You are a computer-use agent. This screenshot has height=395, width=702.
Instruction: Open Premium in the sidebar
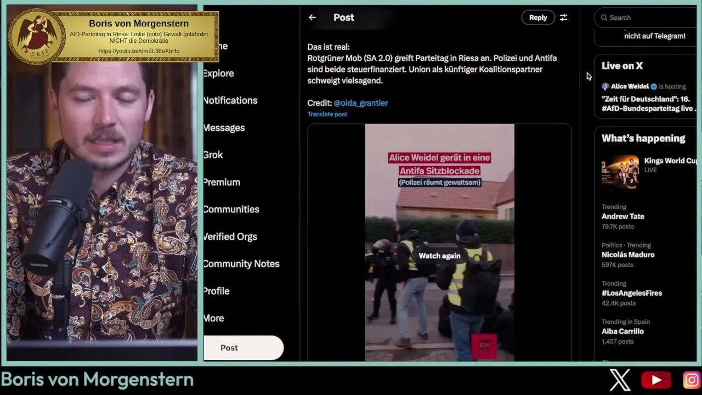click(x=222, y=182)
